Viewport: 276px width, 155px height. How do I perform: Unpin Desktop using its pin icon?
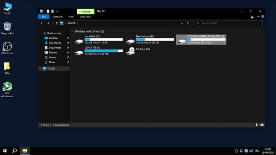(68, 38)
